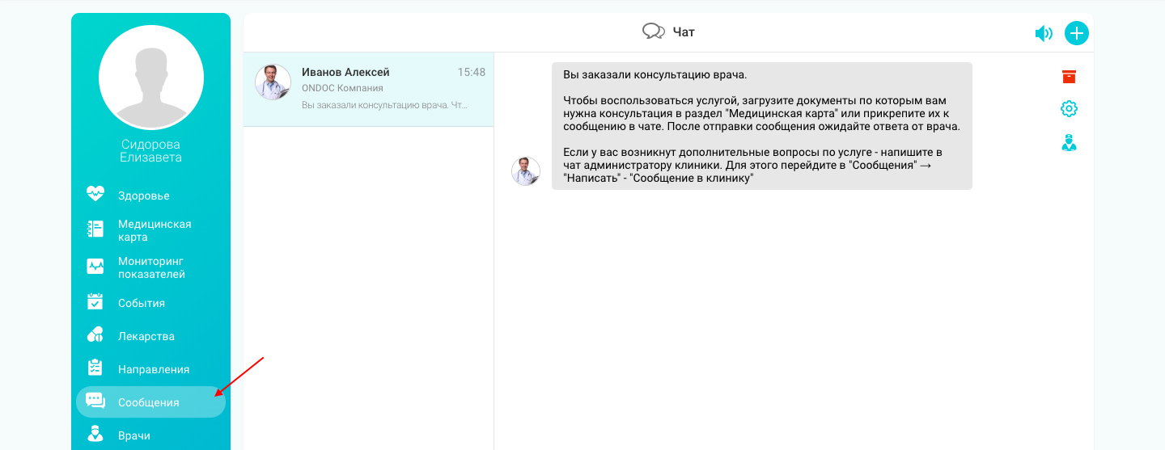Select the Иванов Алексей conversation

[368, 89]
